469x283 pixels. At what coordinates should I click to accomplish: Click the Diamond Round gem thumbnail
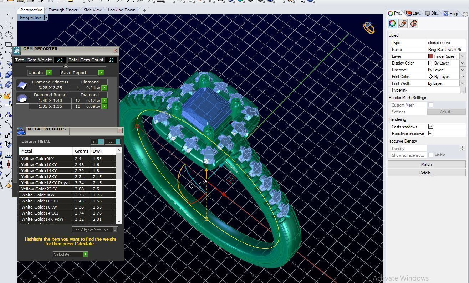(x=22, y=98)
